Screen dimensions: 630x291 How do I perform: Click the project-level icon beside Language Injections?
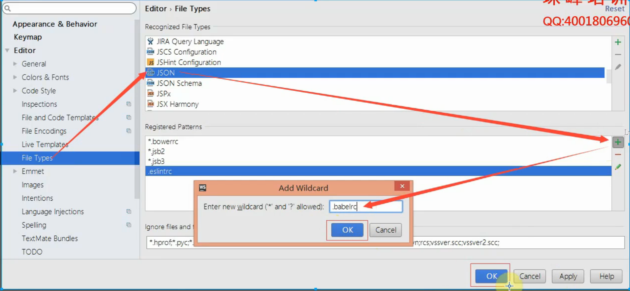(x=129, y=211)
